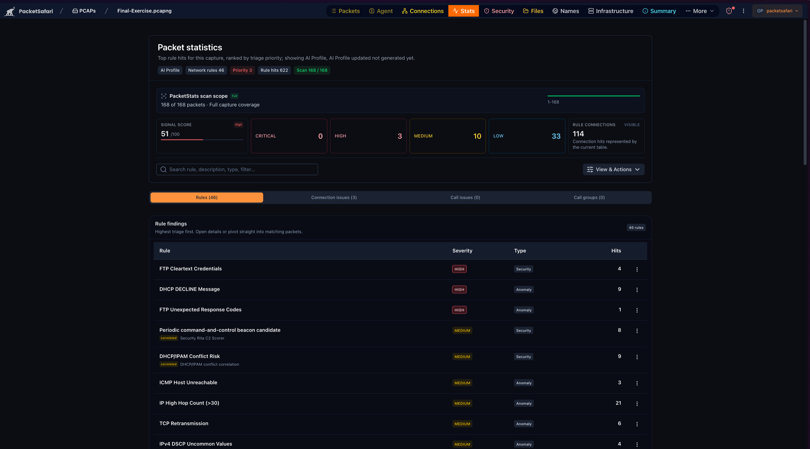Open row actions for Periodic command-and-control beacon
This screenshot has width=810, height=449.
[637, 331]
